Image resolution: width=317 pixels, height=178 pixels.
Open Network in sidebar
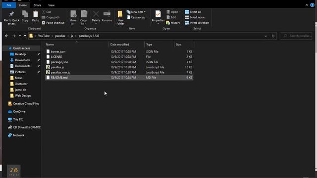click(19, 135)
